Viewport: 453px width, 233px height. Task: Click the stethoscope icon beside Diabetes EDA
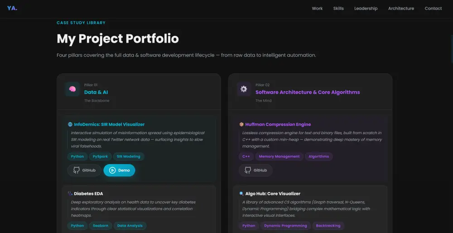(x=70, y=194)
